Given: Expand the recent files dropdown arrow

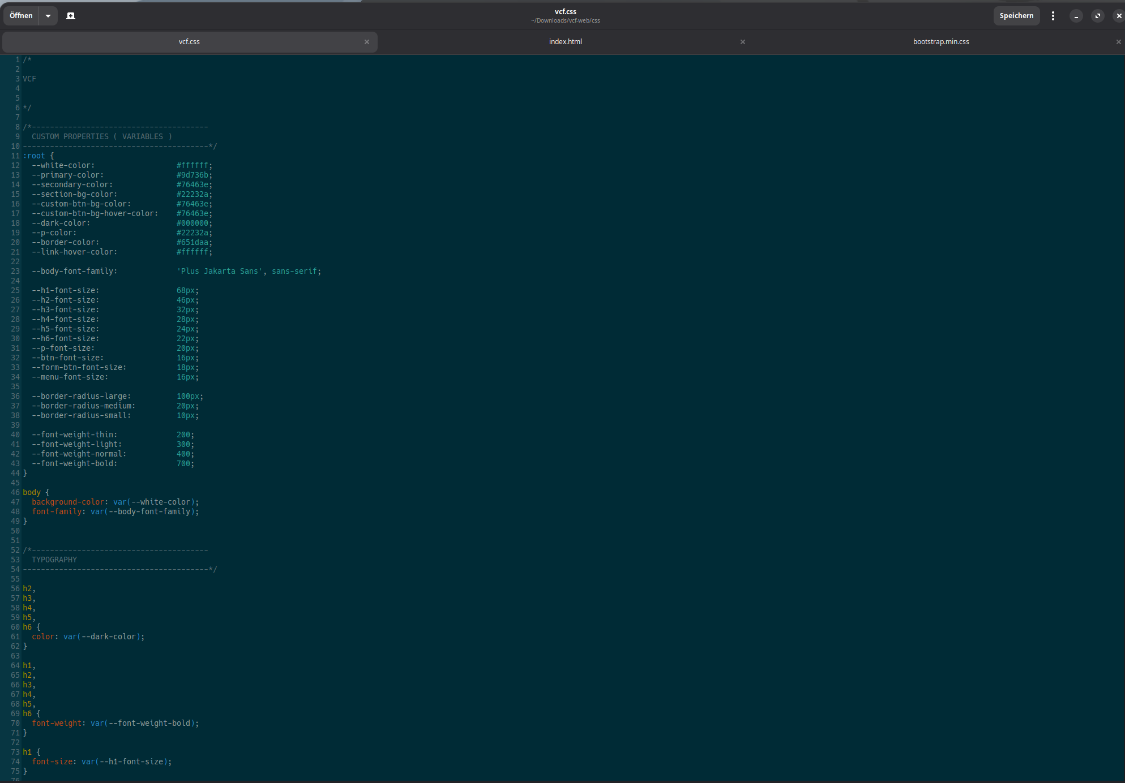Looking at the screenshot, I should pos(48,16).
